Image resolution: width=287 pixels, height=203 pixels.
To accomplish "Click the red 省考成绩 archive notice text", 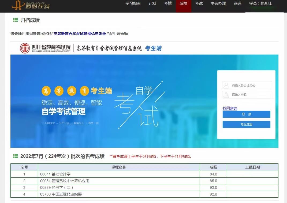I will [151, 156].
